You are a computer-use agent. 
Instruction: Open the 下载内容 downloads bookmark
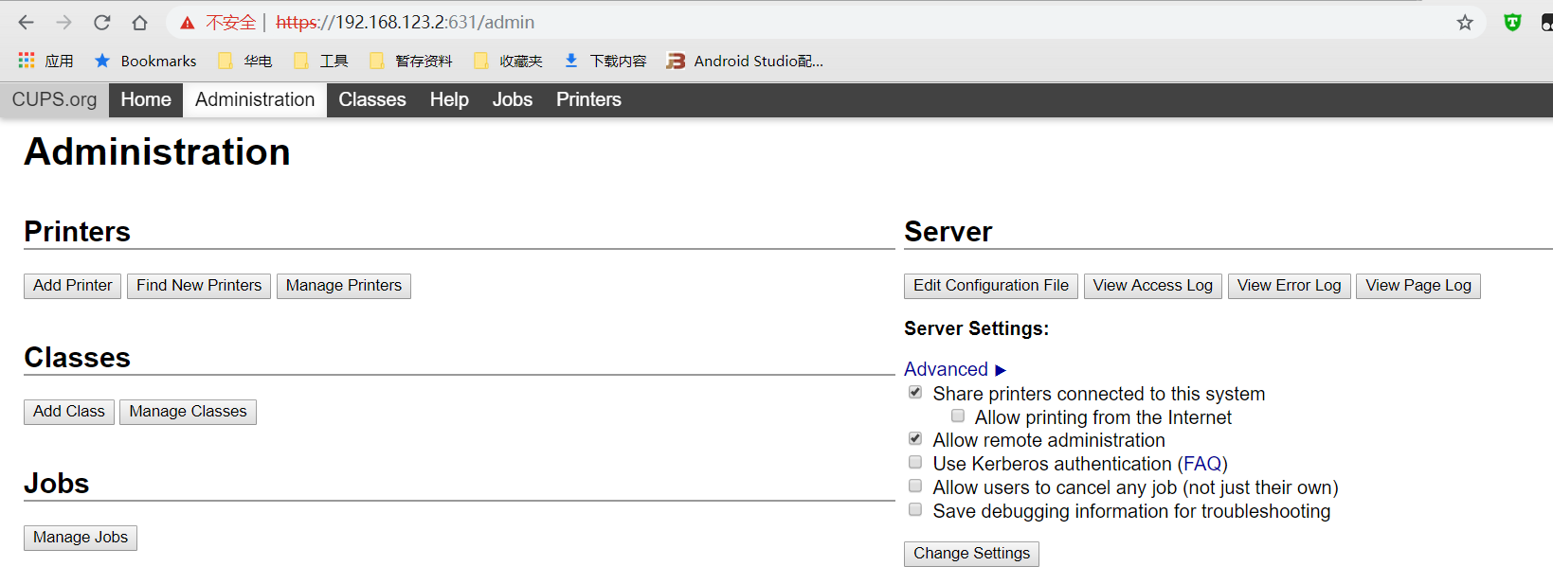pos(605,61)
